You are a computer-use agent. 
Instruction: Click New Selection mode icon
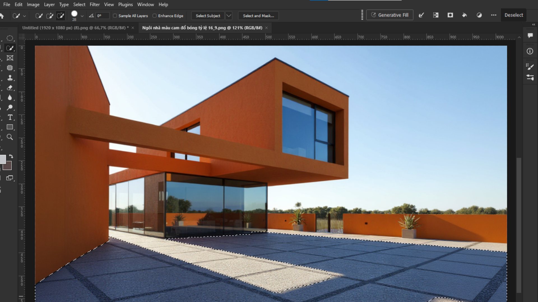click(x=39, y=16)
